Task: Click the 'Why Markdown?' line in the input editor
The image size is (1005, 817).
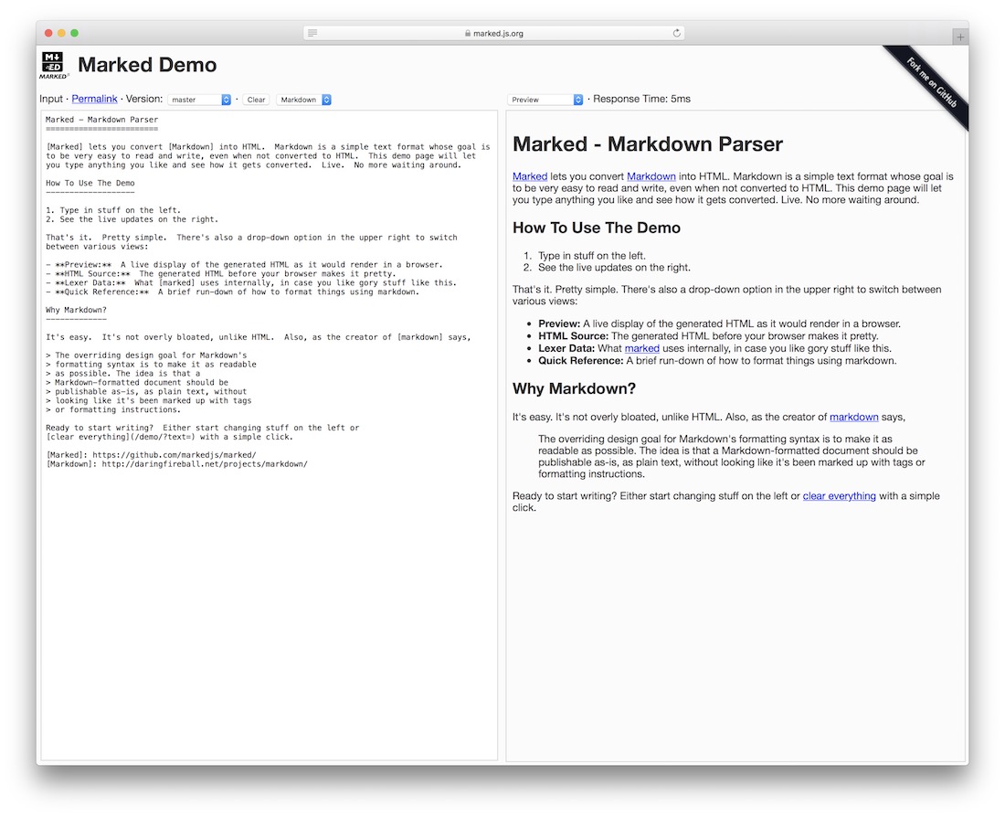Action: pyautogui.click(x=76, y=310)
